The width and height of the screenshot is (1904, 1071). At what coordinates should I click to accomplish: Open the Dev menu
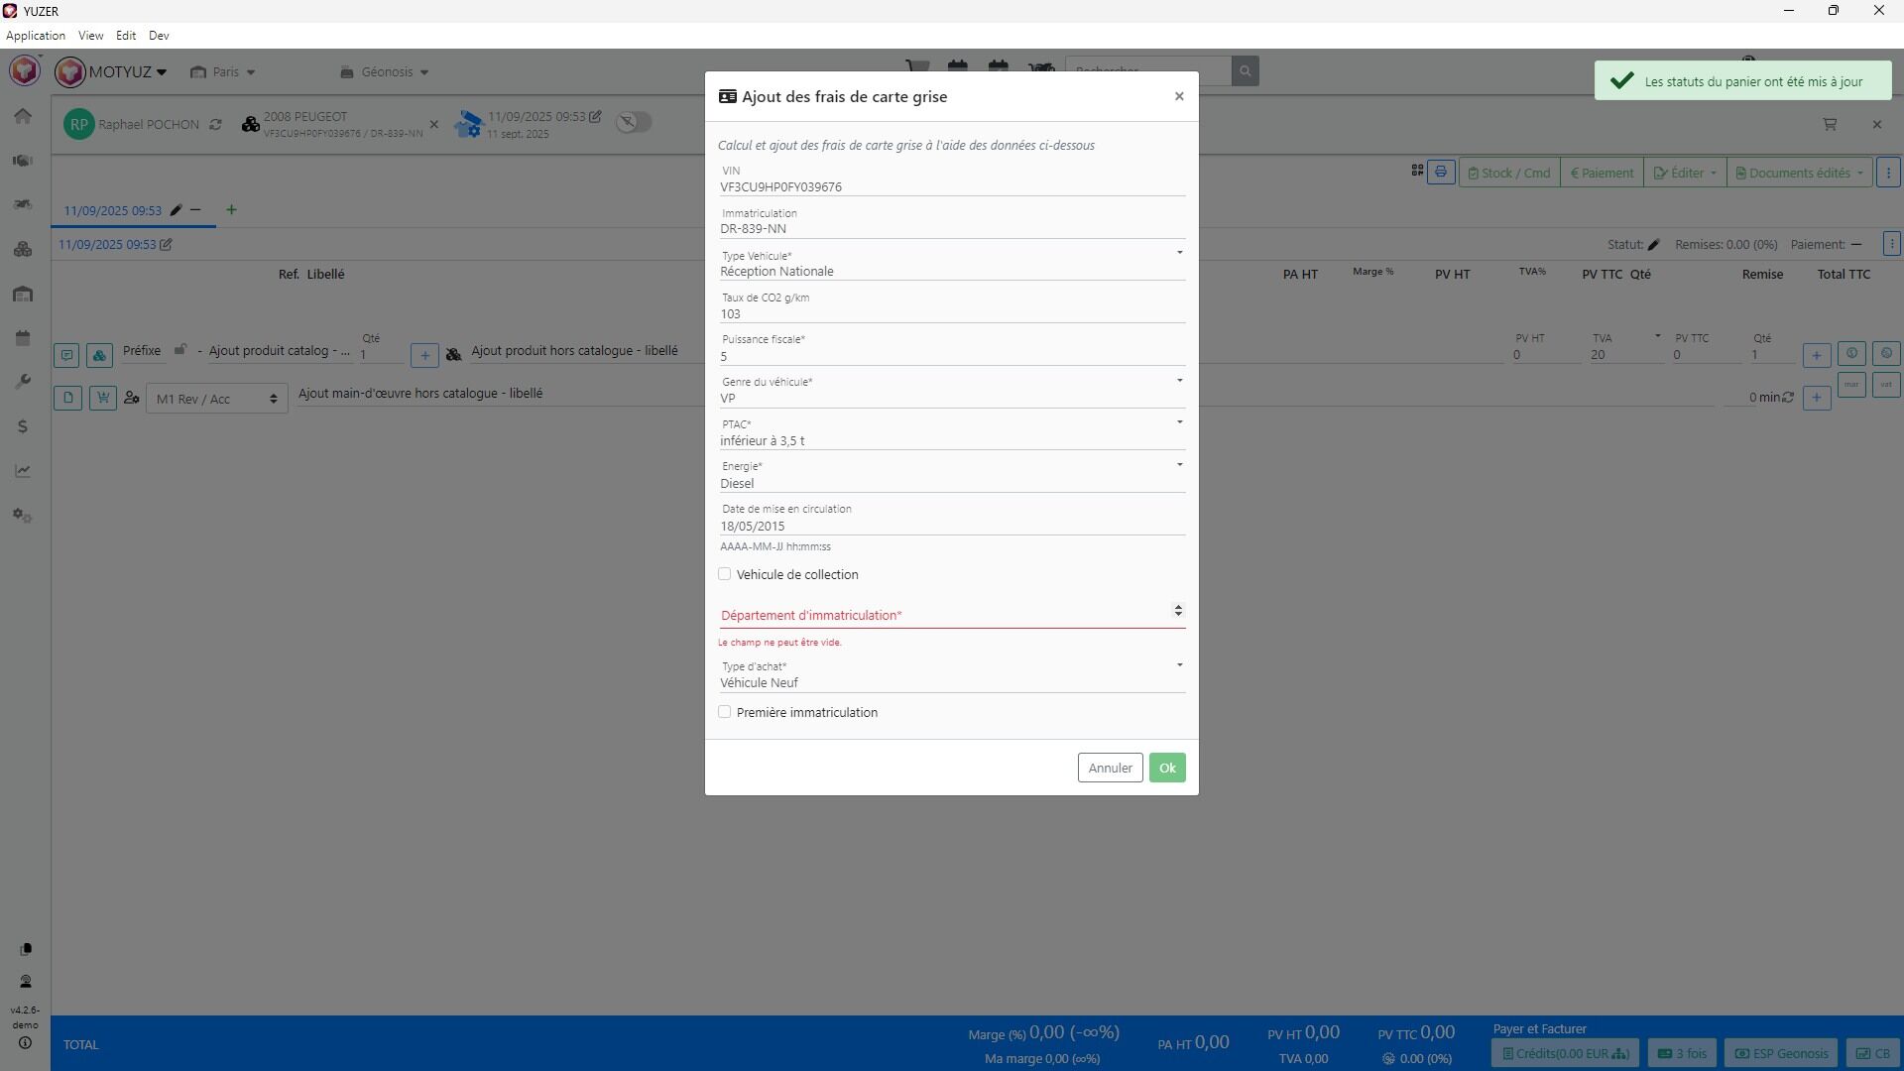[x=159, y=36]
